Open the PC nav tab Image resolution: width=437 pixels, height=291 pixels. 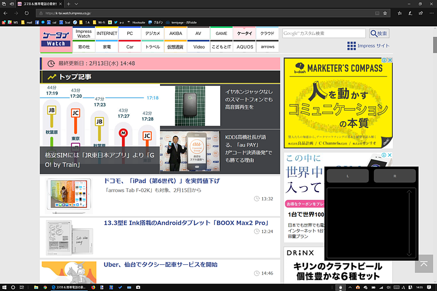(130, 33)
